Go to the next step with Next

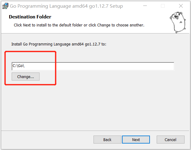136,140
